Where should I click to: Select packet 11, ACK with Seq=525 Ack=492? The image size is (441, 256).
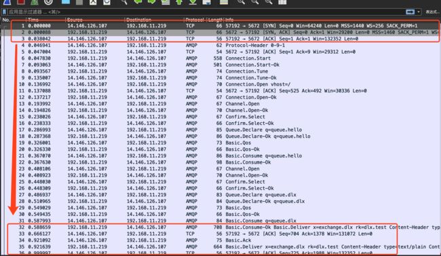(220, 91)
